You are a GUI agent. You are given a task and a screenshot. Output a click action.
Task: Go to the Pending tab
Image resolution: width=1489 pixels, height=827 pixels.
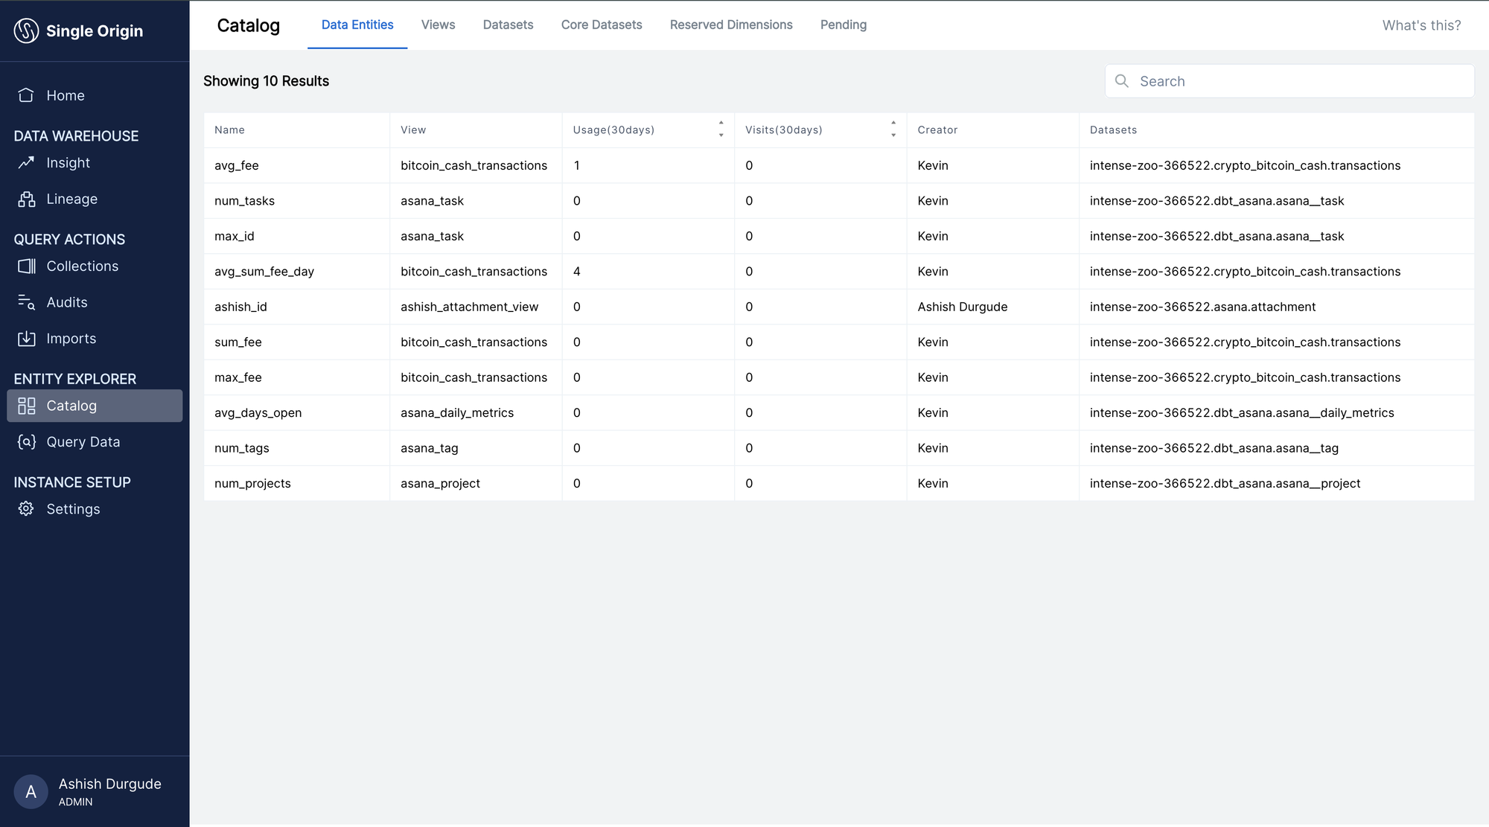(x=843, y=25)
